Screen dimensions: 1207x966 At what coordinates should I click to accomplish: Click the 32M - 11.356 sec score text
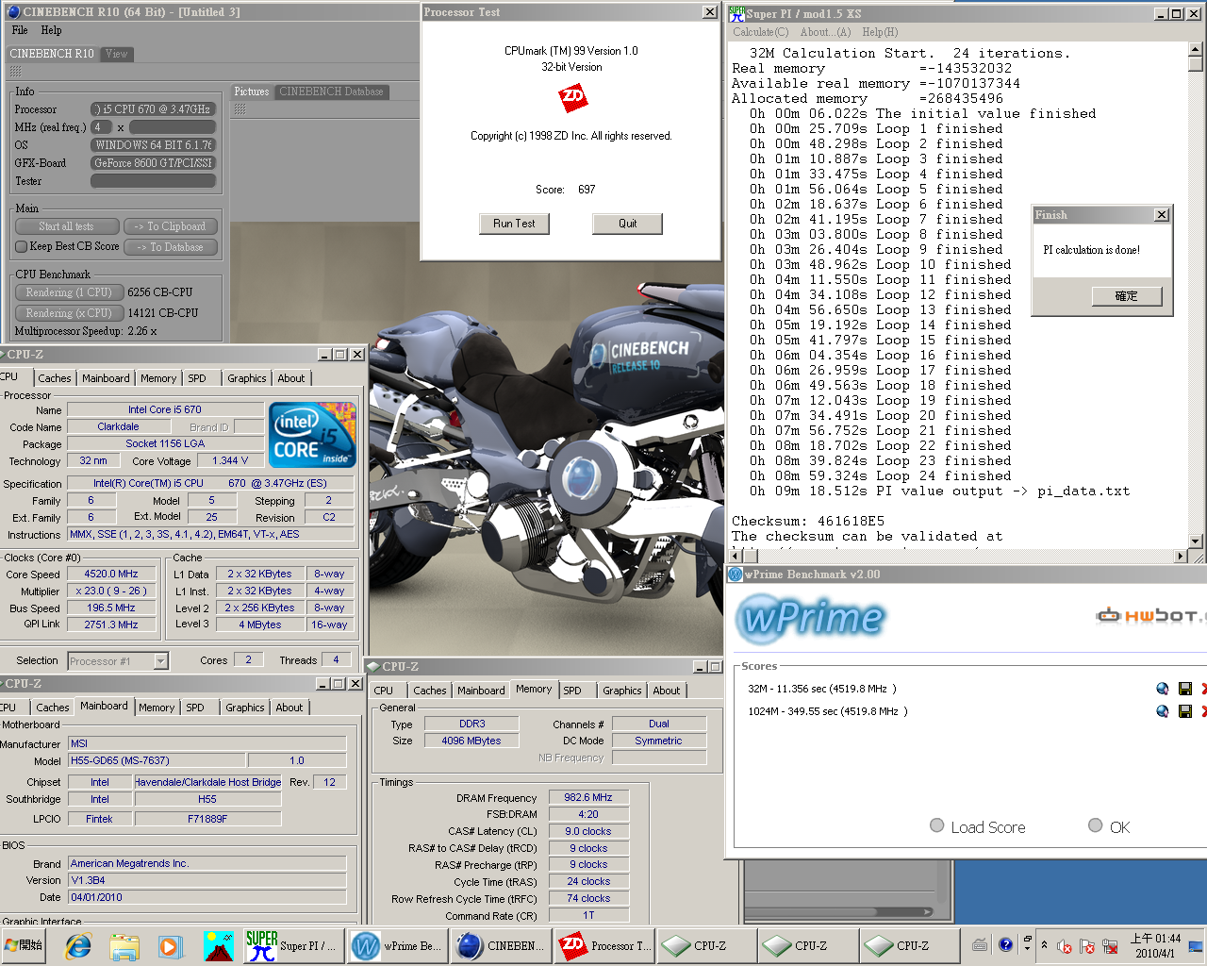click(822, 689)
